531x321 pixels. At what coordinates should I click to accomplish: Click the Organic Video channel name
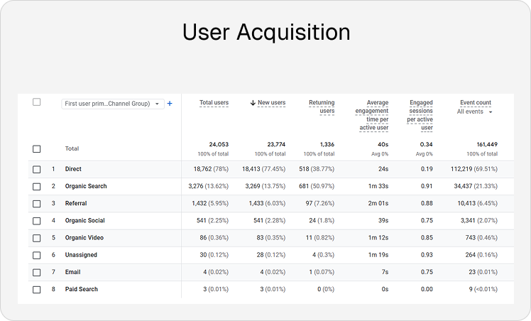[x=84, y=238]
